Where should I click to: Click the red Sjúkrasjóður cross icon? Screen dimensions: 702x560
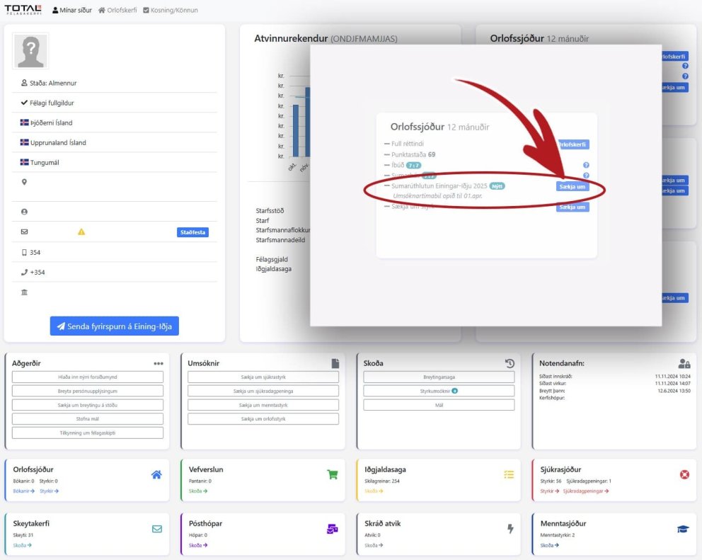pos(684,474)
